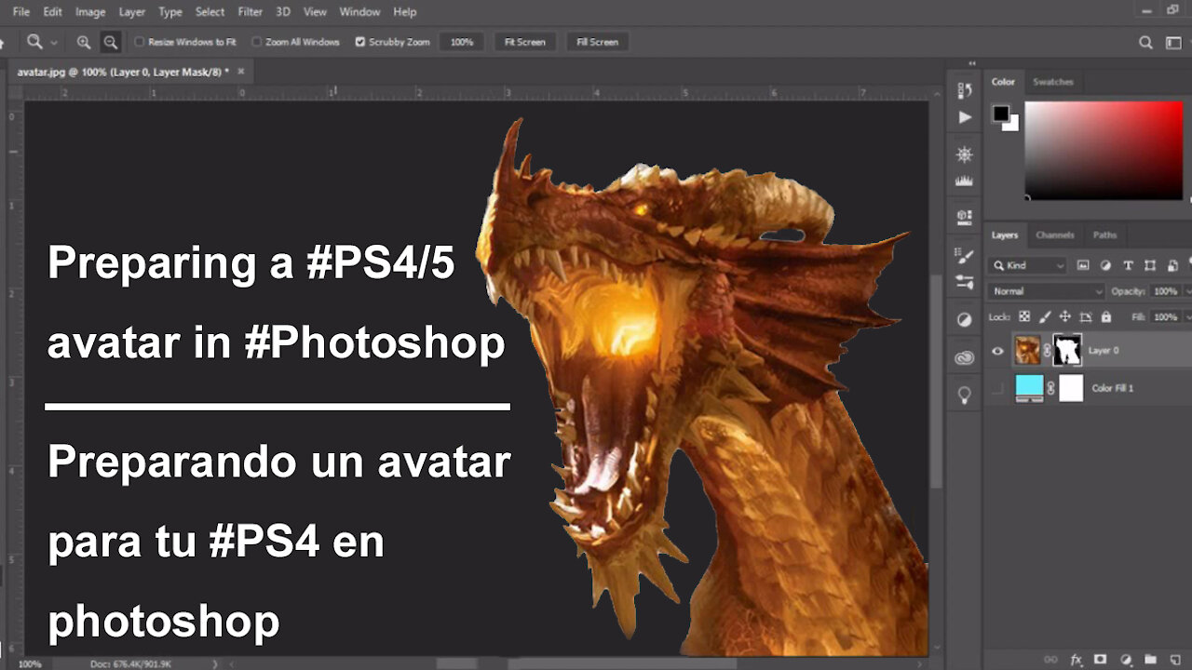The image size is (1192, 670).
Task: Filter layers by smart objects
Action: click(1172, 265)
